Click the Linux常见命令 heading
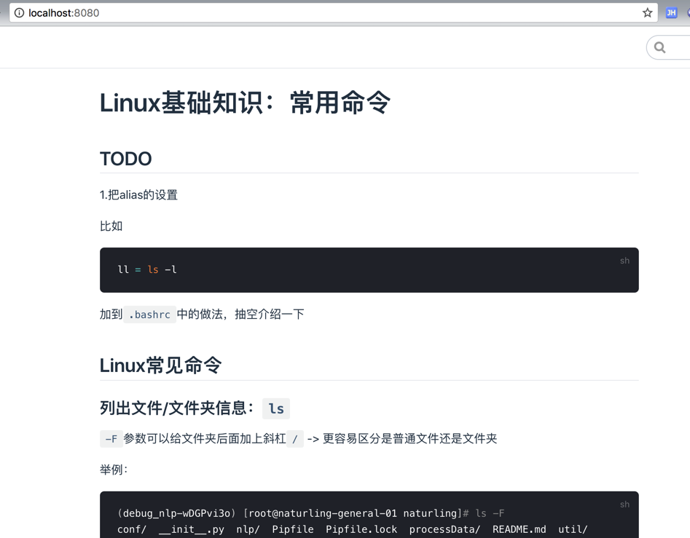690x538 pixels. coord(160,365)
